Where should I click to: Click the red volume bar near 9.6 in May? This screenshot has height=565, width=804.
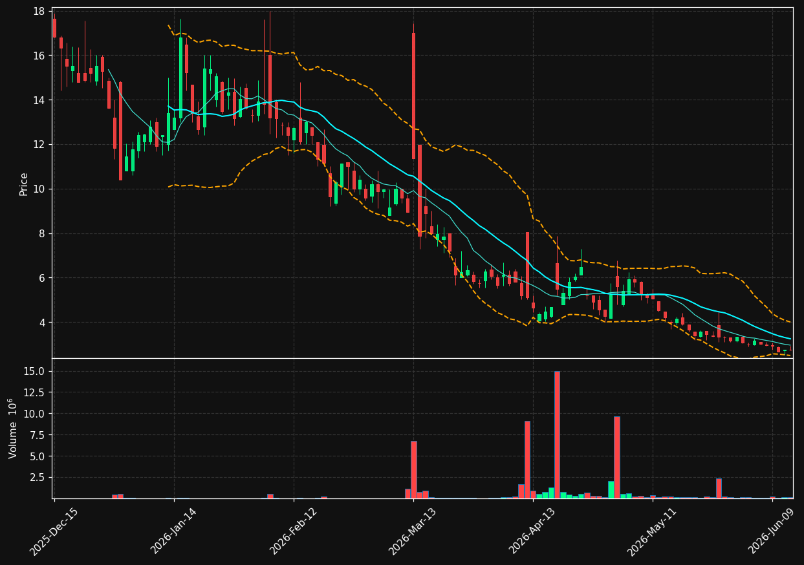(x=616, y=458)
